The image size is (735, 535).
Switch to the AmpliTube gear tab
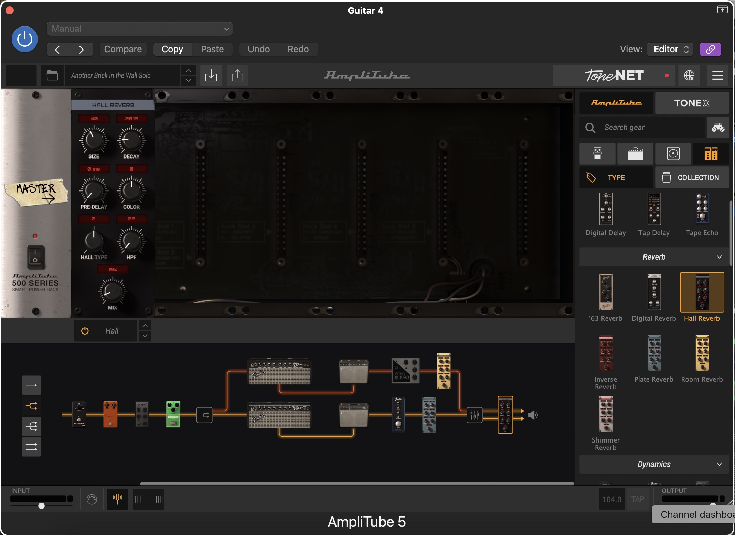tap(616, 103)
